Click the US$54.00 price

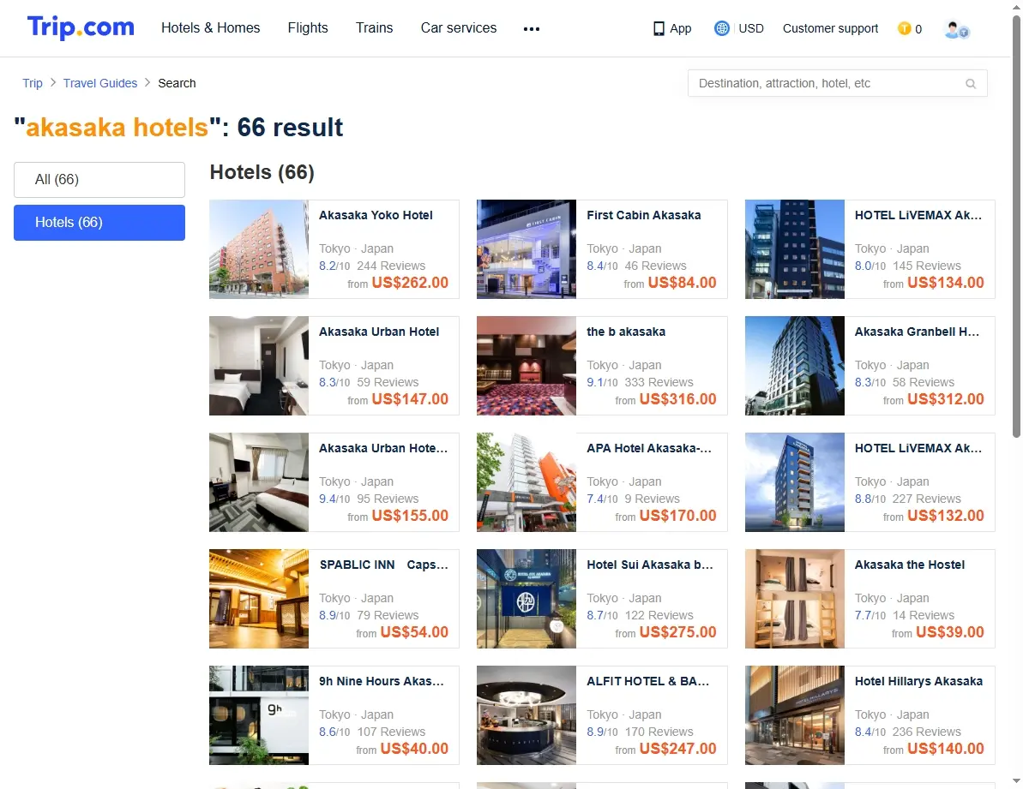(x=414, y=633)
